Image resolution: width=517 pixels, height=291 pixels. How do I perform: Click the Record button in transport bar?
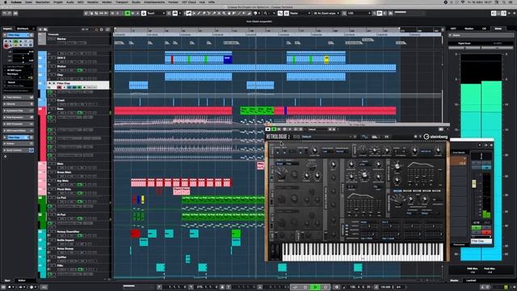(325, 287)
